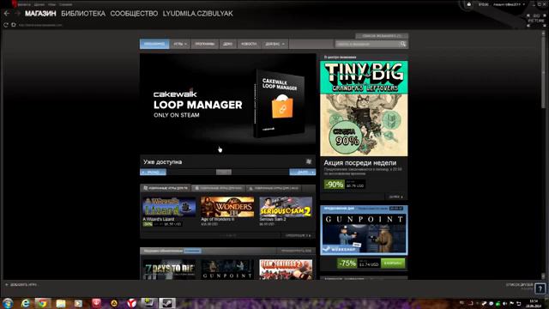549x309 pixels.
Task: Open File Explorer from the taskbar
Action: point(61,303)
